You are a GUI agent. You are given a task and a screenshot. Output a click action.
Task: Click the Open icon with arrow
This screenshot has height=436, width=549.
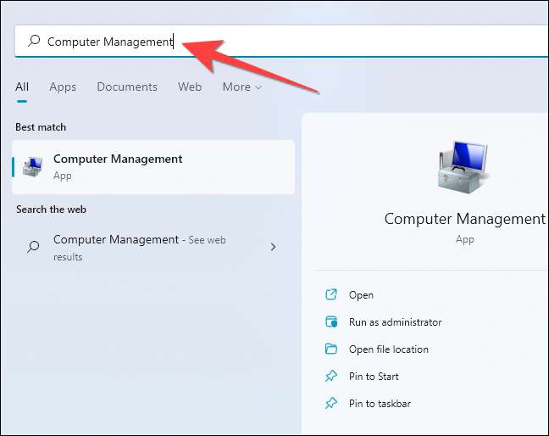[x=331, y=294]
